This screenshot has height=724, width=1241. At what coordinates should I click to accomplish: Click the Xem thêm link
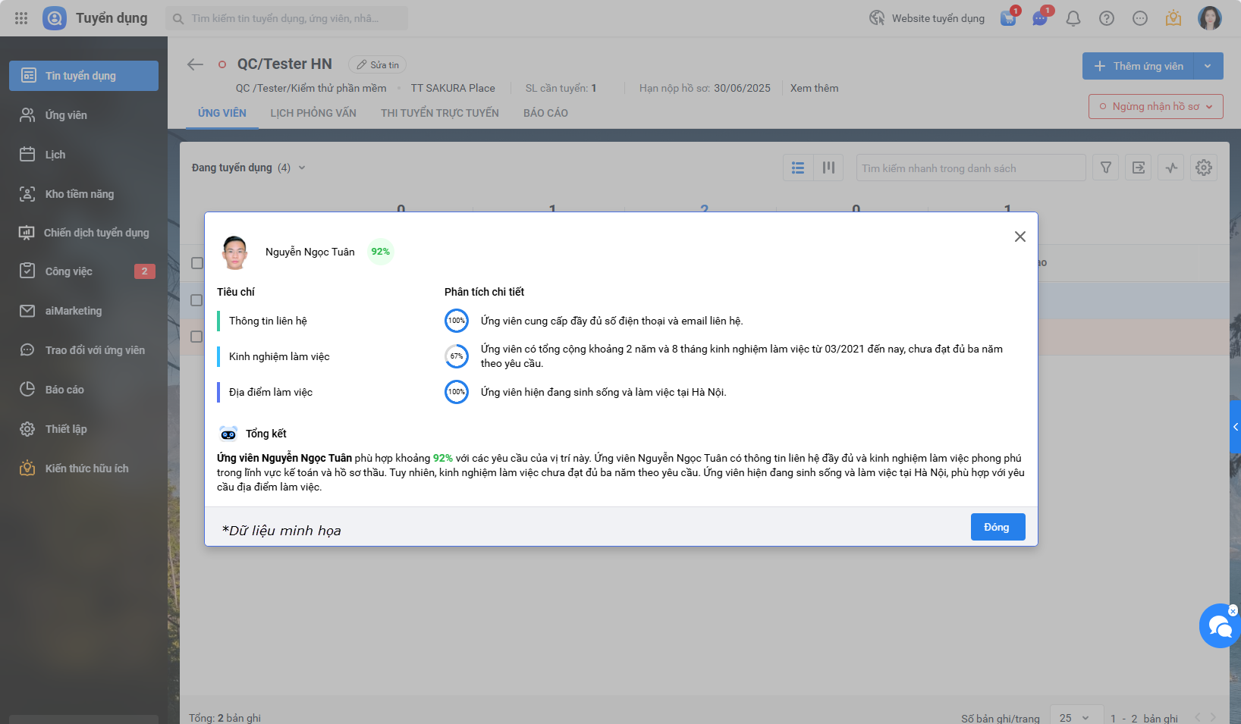(814, 88)
